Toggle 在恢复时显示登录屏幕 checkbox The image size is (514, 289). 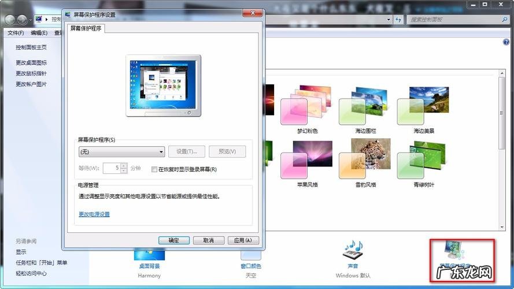[x=154, y=169]
